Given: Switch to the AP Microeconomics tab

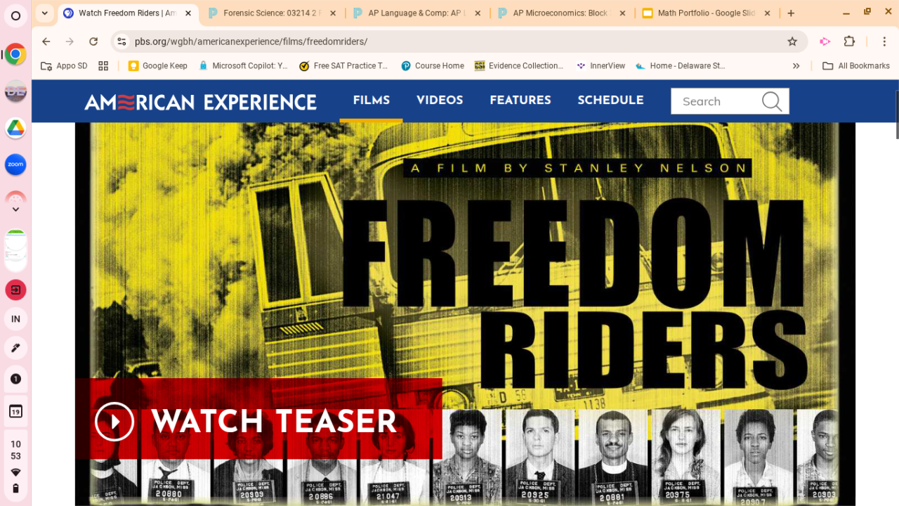Looking at the screenshot, I should [563, 13].
